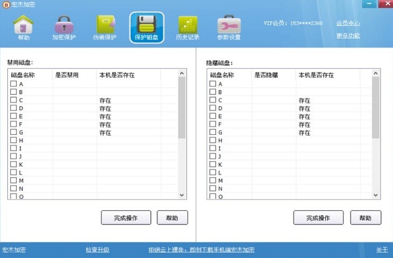Click the 检查升级 link in status bar
This screenshot has height=258, width=393.
click(x=98, y=250)
